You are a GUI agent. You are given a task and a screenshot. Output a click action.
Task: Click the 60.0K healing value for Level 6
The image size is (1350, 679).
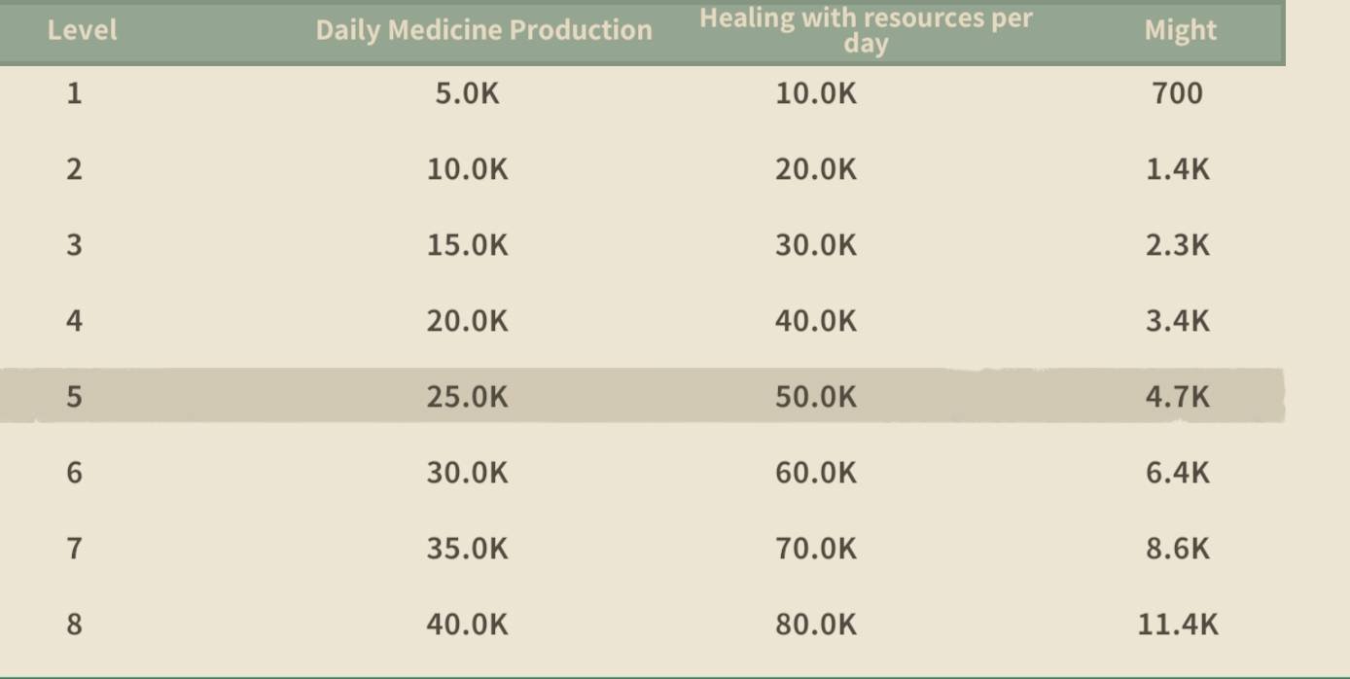click(x=816, y=473)
